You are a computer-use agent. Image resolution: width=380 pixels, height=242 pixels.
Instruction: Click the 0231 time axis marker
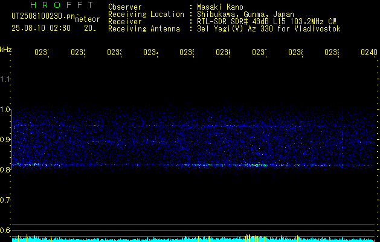click(42, 52)
